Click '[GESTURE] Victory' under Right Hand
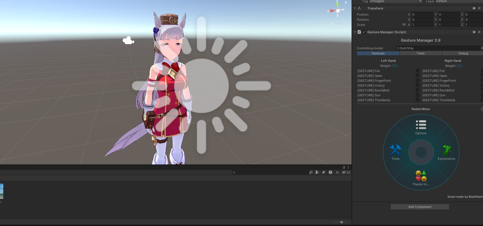The width and height of the screenshot is (483, 226). [436, 86]
